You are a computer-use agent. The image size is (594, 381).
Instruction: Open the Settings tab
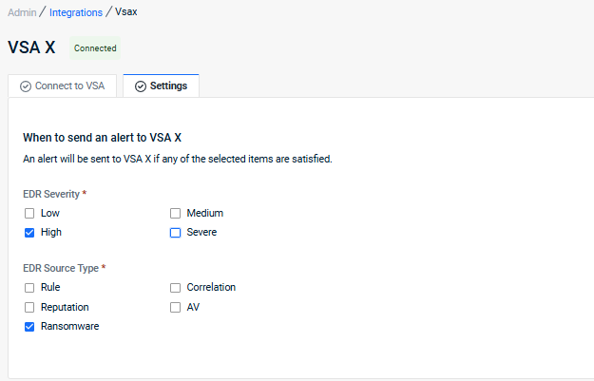click(x=161, y=86)
